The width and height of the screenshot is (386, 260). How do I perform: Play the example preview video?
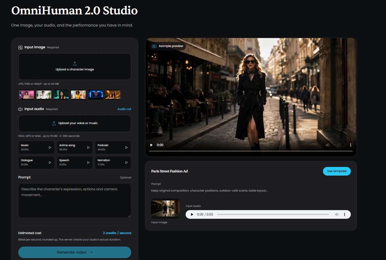tap(151, 145)
